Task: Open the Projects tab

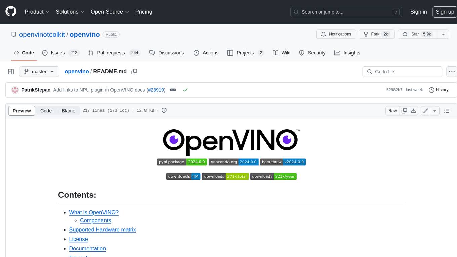Action: click(x=246, y=53)
